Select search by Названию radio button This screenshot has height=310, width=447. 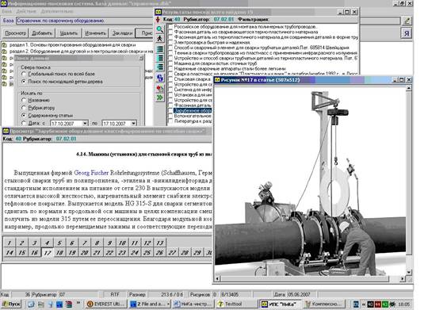pyautogui.click(x=24, y=100)
